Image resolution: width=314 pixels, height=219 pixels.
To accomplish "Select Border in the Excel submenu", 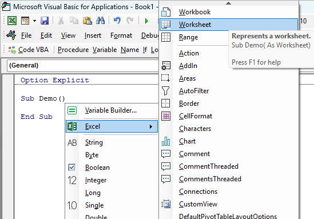I will 229,103.
